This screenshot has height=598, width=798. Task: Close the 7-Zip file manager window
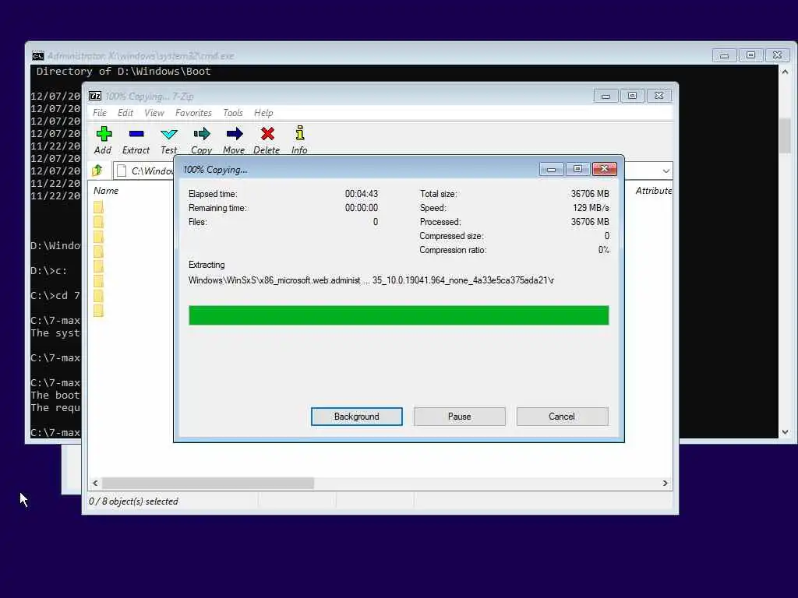659,96
